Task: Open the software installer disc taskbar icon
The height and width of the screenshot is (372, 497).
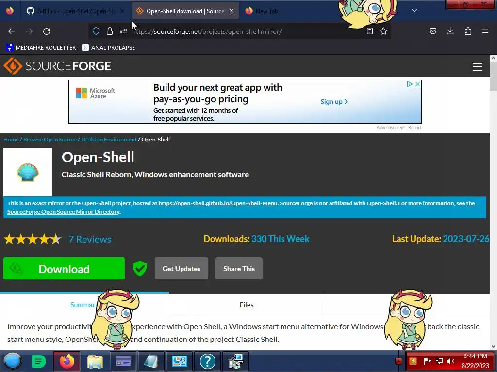Action: pos(236,361)
